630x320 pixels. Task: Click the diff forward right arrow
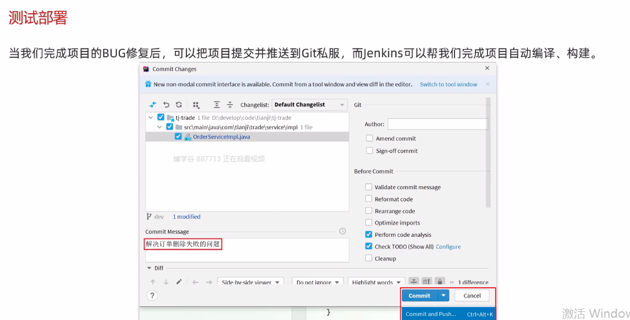[x=209, y=282]
